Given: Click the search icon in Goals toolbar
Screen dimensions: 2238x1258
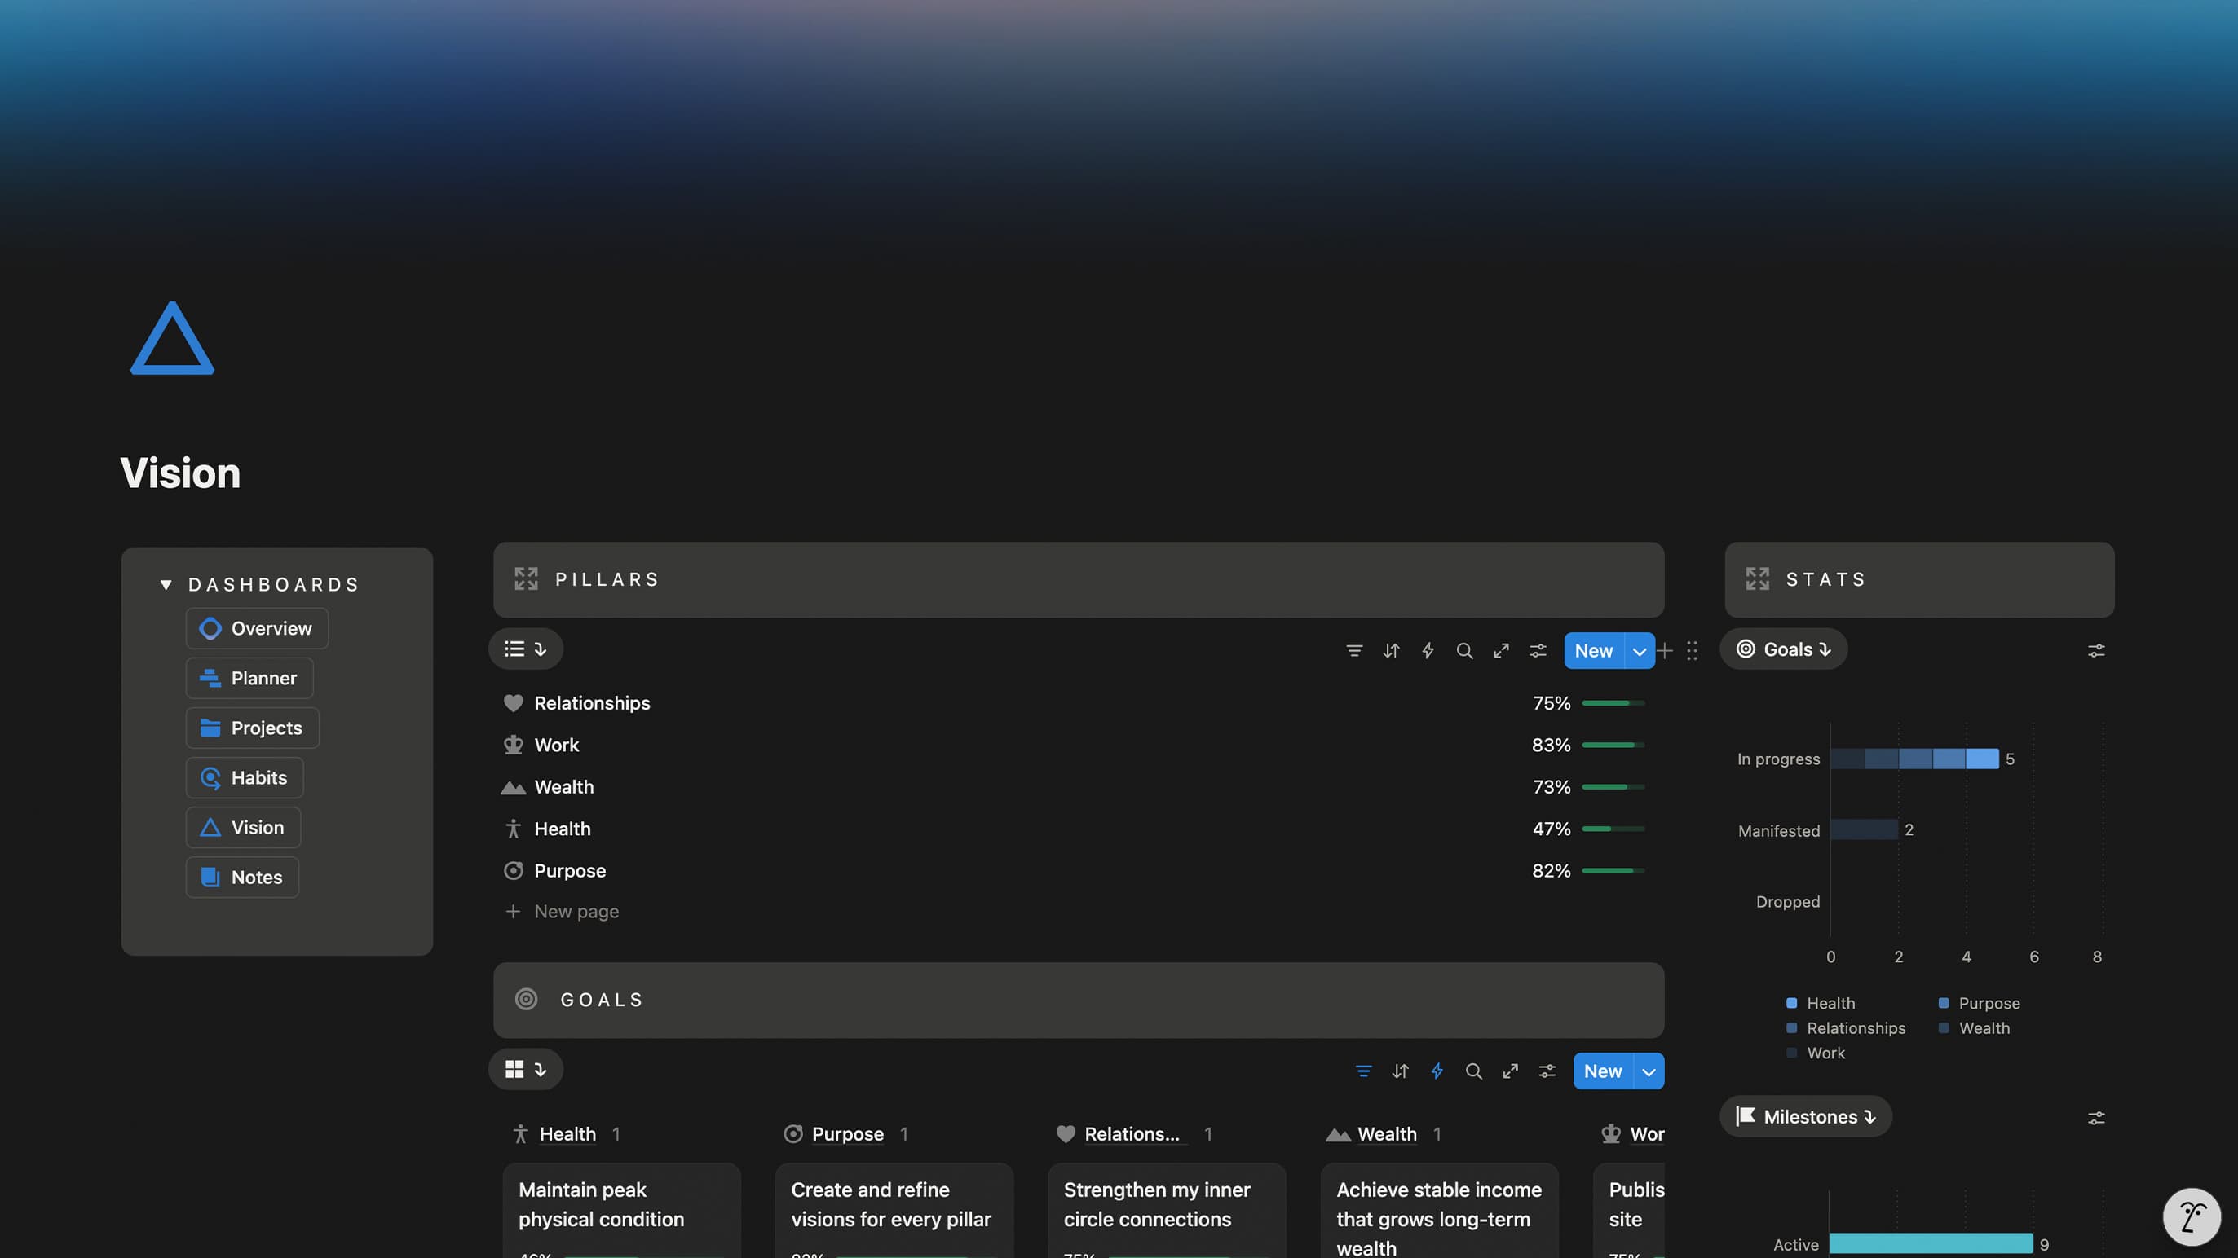Looking at the screenshot, I should coord(1473,1071).
